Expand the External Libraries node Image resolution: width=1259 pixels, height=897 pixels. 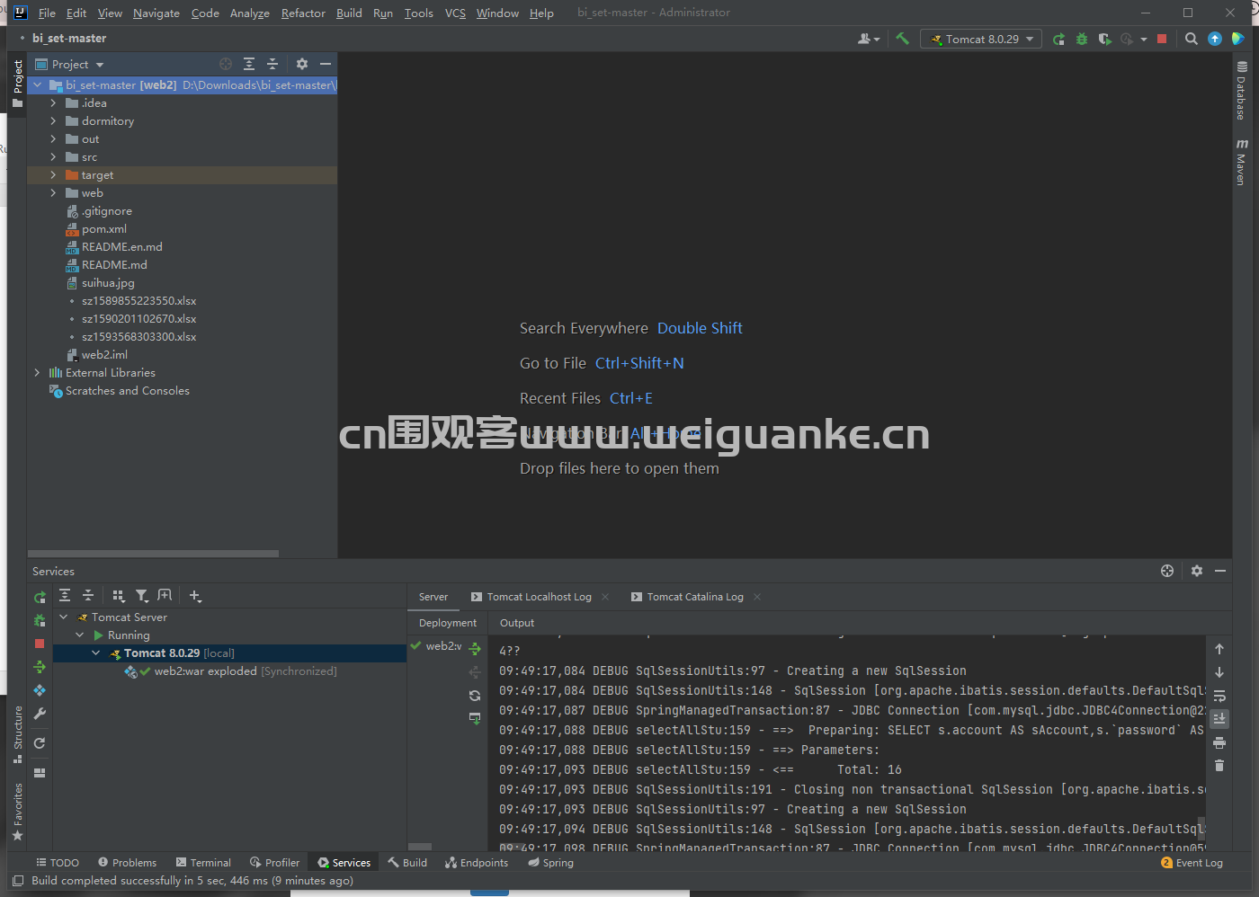click(x=37, y=372)
